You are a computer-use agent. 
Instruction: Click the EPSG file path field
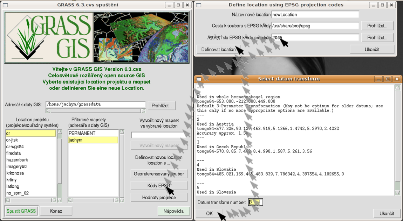coord(315,26)
